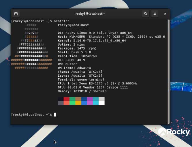Click the brown color block
Screen dimensions: 192x147
point(78,99)
